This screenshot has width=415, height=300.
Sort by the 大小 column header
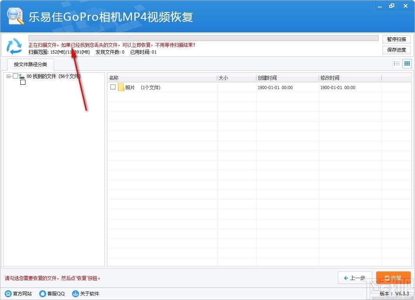236,78
